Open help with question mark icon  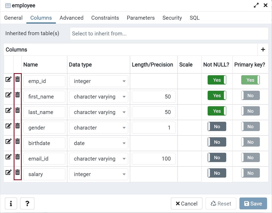[27, 204]
